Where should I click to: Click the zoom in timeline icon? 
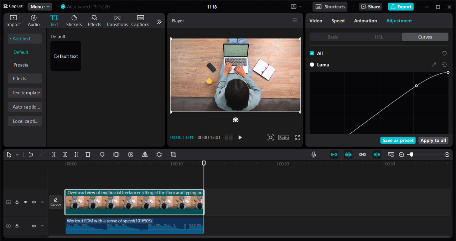(447, 154)
